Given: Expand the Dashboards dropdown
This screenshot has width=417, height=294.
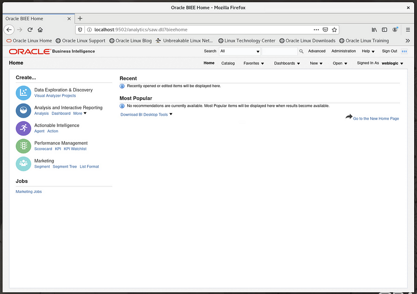Looking at the screenshot, I should click(x=287, y=63).
